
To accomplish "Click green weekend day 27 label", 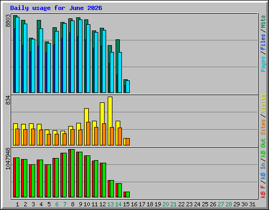I will click(221, 204).
